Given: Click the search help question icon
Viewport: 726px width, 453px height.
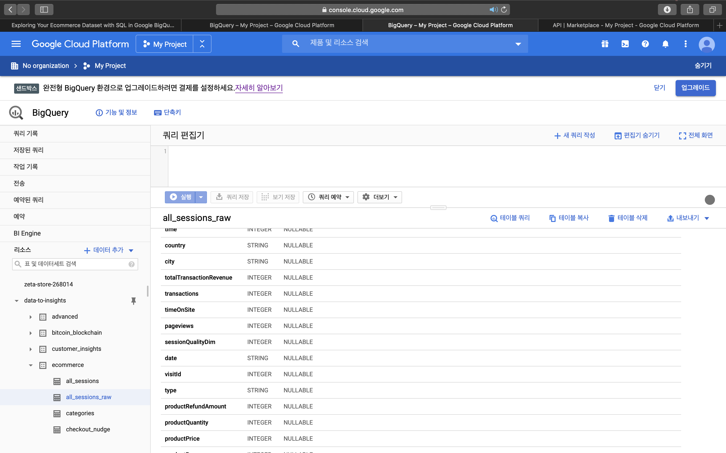Looking at the screenshot, I should tap(131, 264).
